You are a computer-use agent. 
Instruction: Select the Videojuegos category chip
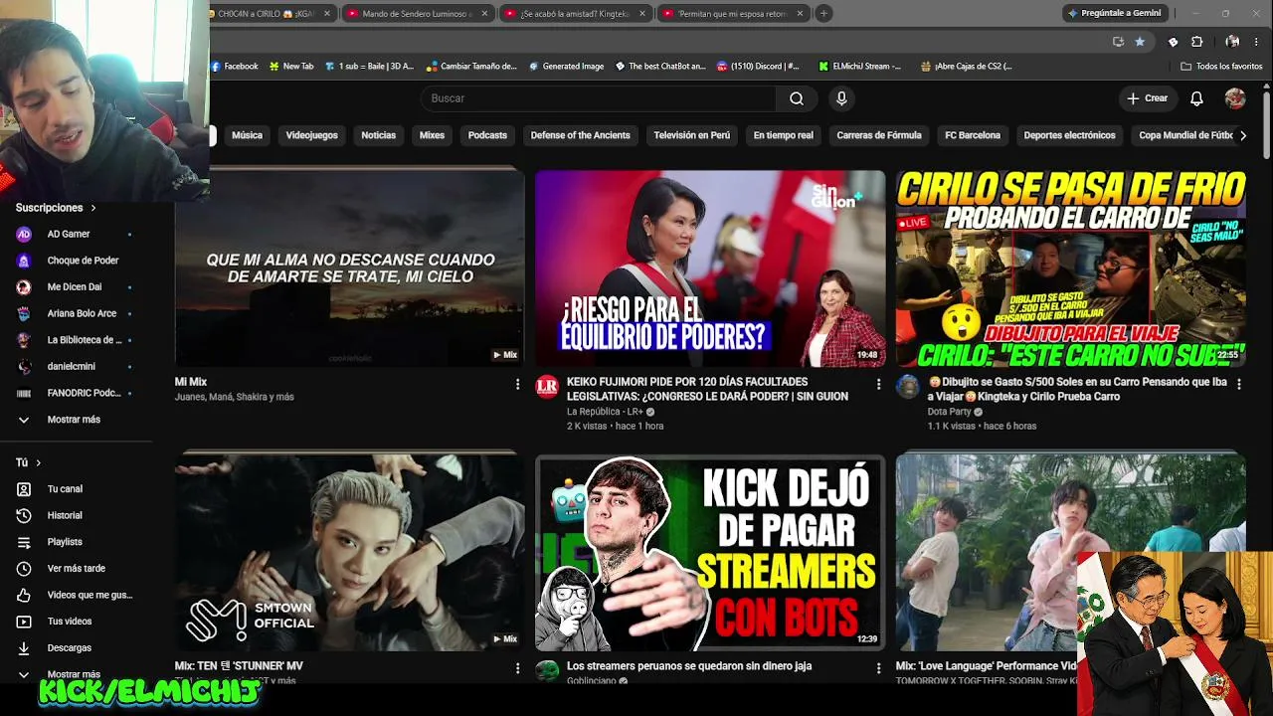coord(312,135)
